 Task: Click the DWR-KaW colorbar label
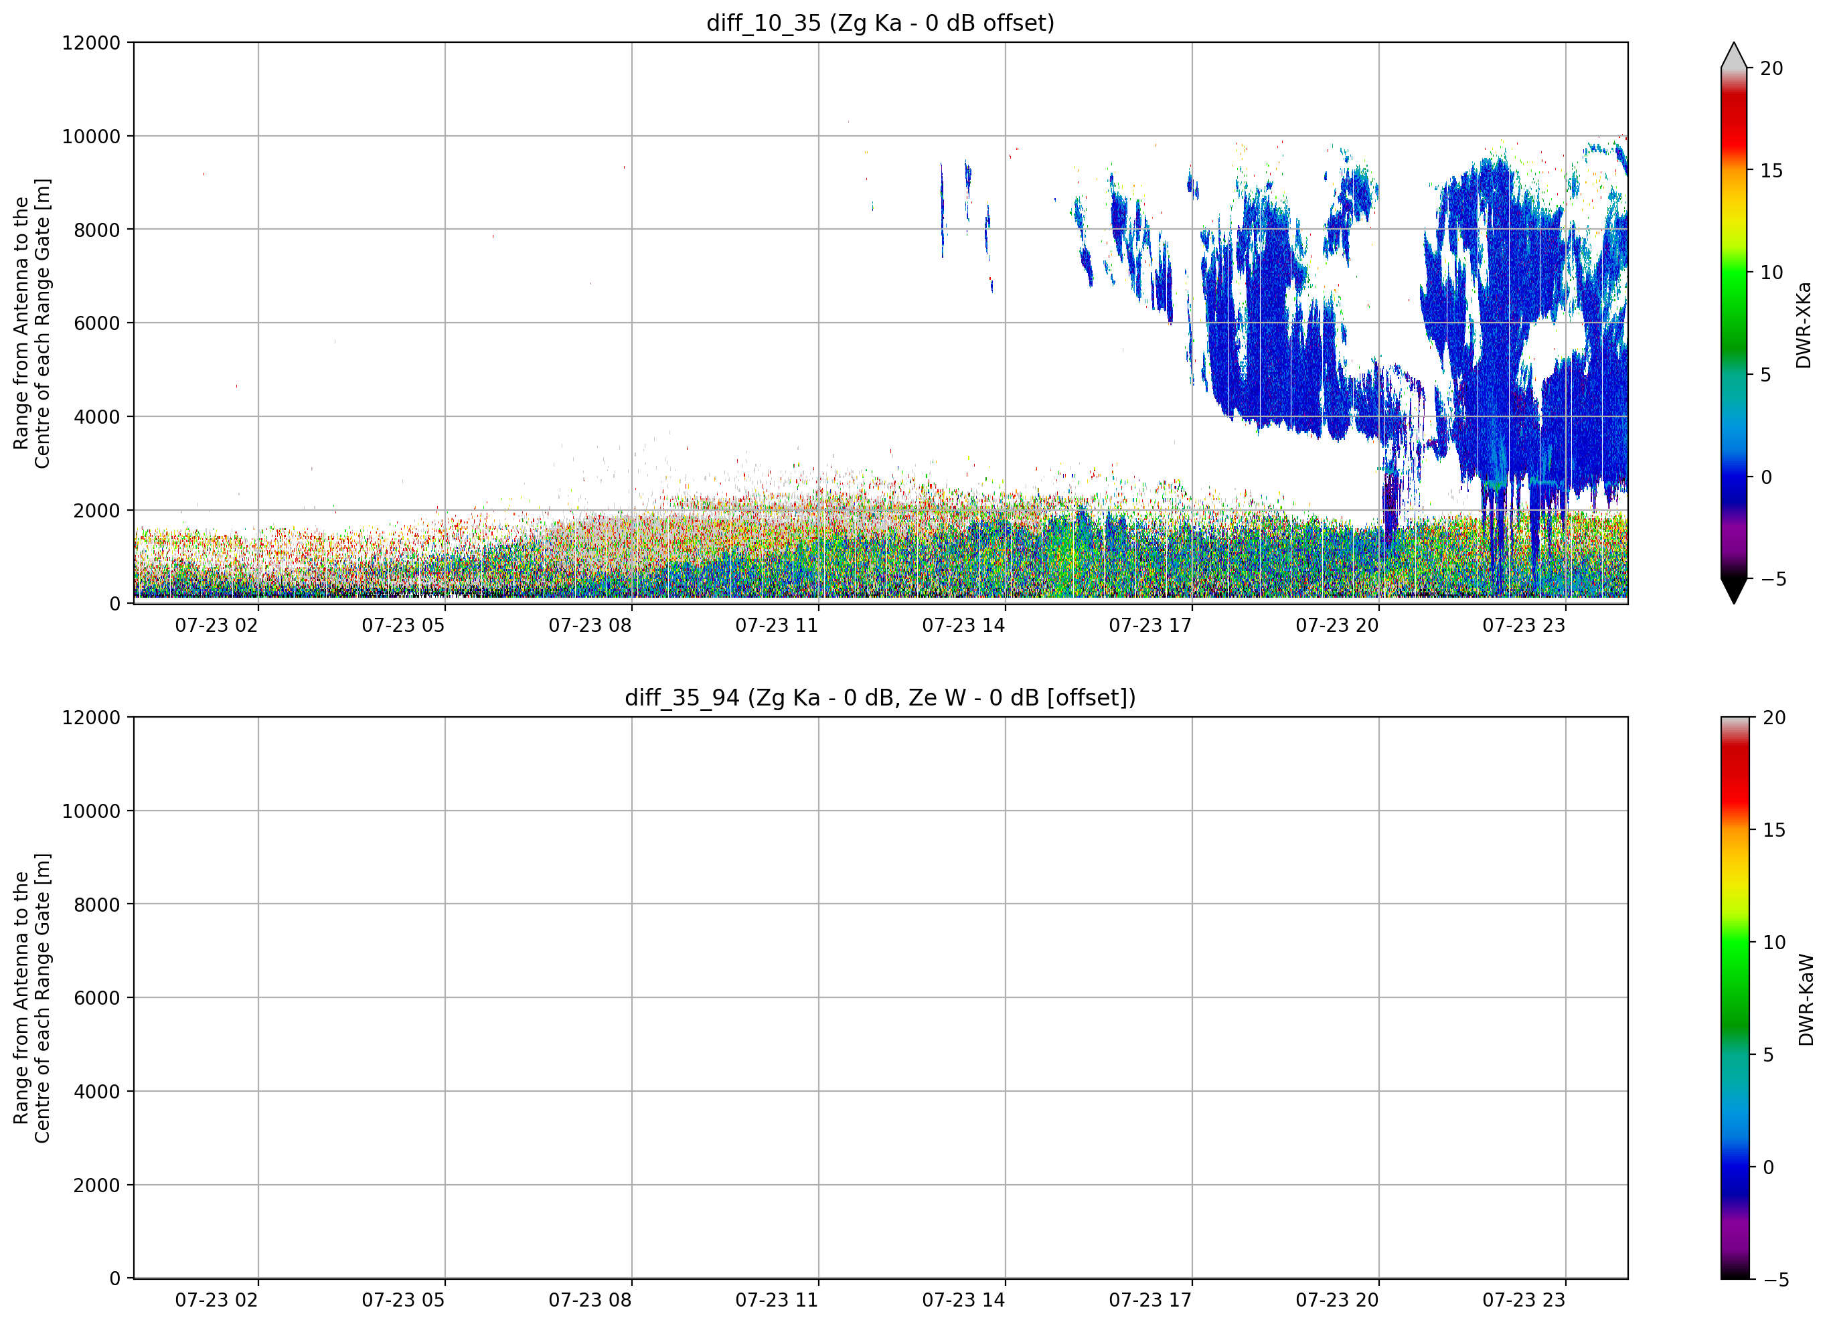point(1806,1000)
